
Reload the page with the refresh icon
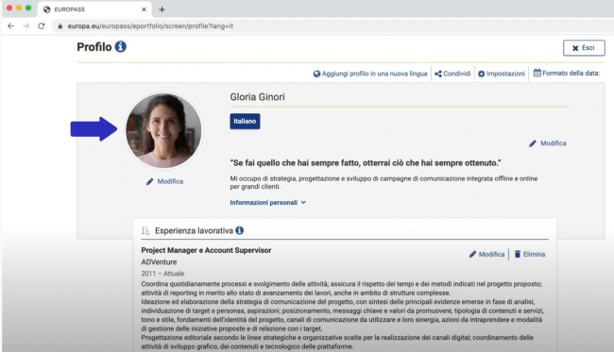point(42,26)
